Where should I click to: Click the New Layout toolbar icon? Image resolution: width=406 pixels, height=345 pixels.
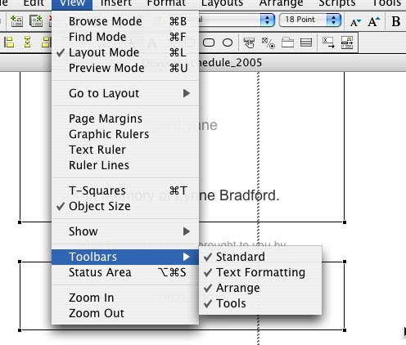36,21
